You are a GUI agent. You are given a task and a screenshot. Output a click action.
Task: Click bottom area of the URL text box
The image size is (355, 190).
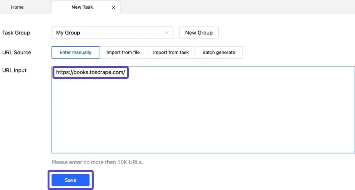click(203, 145)
